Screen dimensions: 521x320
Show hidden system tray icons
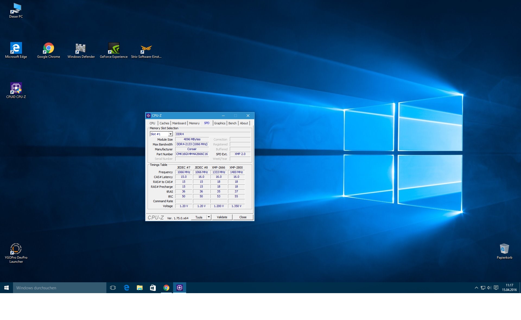476,288
